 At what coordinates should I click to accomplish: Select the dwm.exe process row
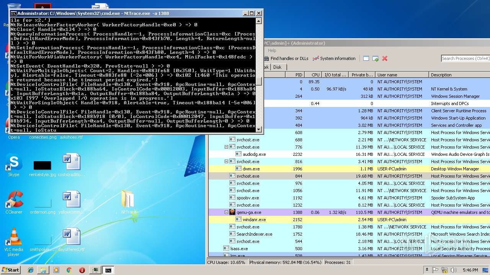coord(349,169)
